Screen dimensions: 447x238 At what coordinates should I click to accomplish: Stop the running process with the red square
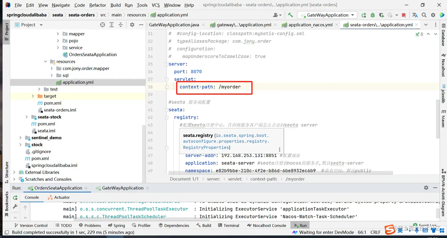404,15
